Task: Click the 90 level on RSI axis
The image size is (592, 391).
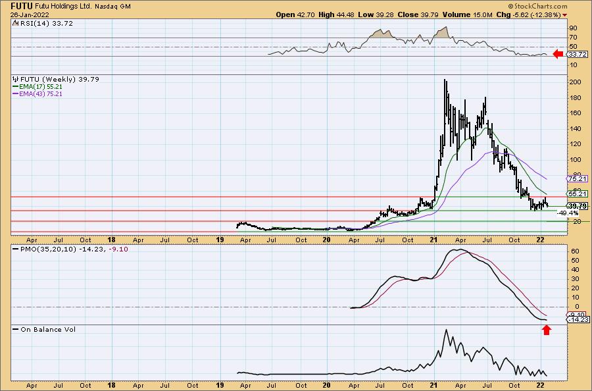Action: [x=573, y=28]
